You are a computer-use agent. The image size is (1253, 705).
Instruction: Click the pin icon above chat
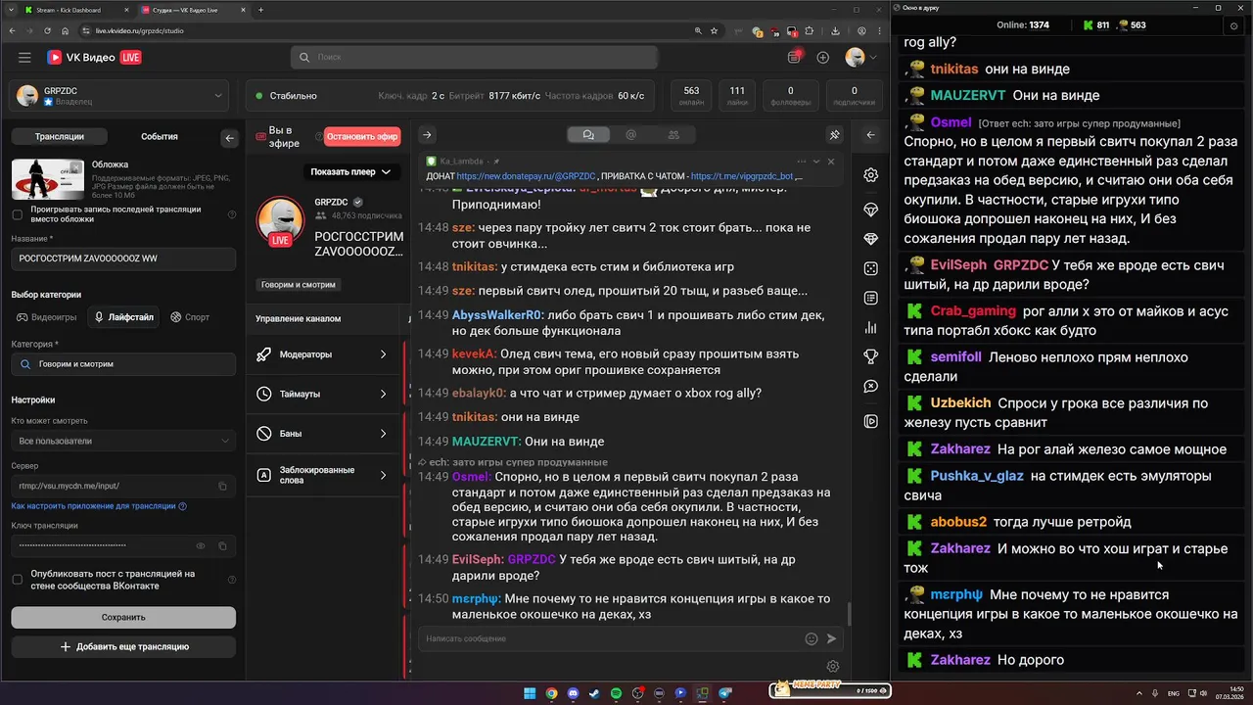(835, 135)
